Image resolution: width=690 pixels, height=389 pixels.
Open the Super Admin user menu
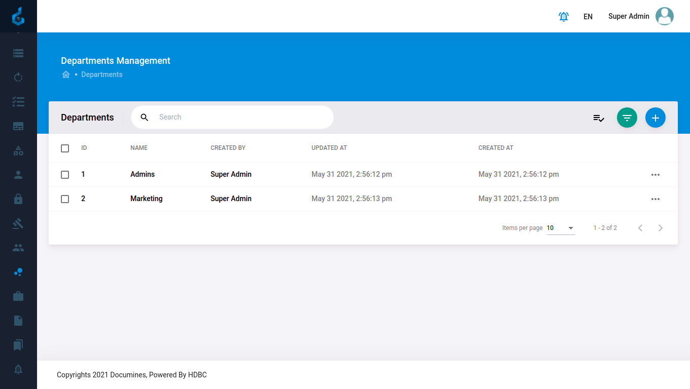click(x=640, y=16)
